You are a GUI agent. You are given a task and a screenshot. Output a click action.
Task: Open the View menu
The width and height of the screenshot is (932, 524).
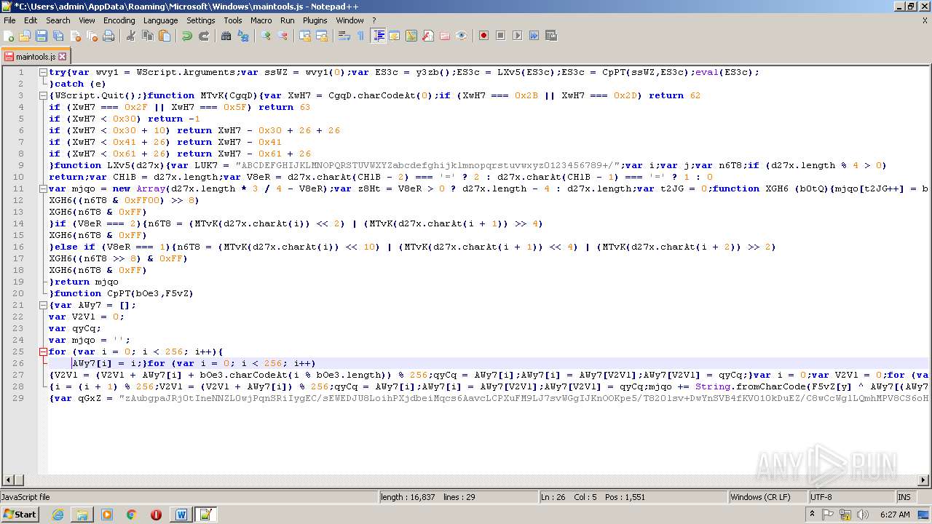click(x=87, y=20)
